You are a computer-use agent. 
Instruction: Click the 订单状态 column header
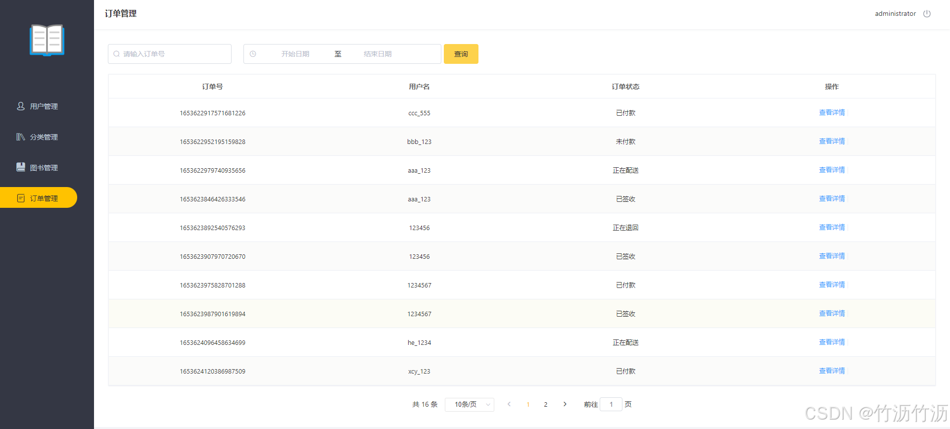625,87
